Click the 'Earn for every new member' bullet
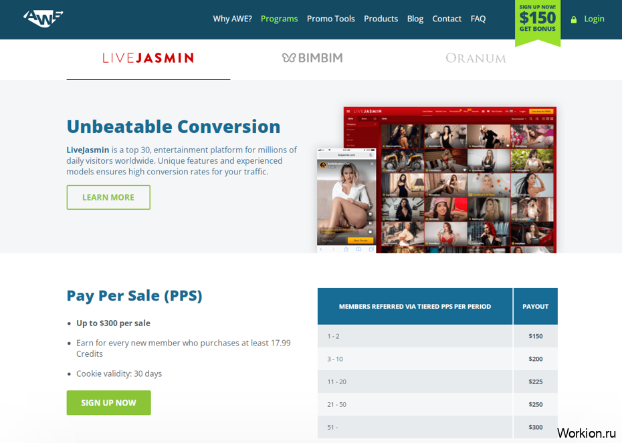622x443 pixels. [183, 348]
